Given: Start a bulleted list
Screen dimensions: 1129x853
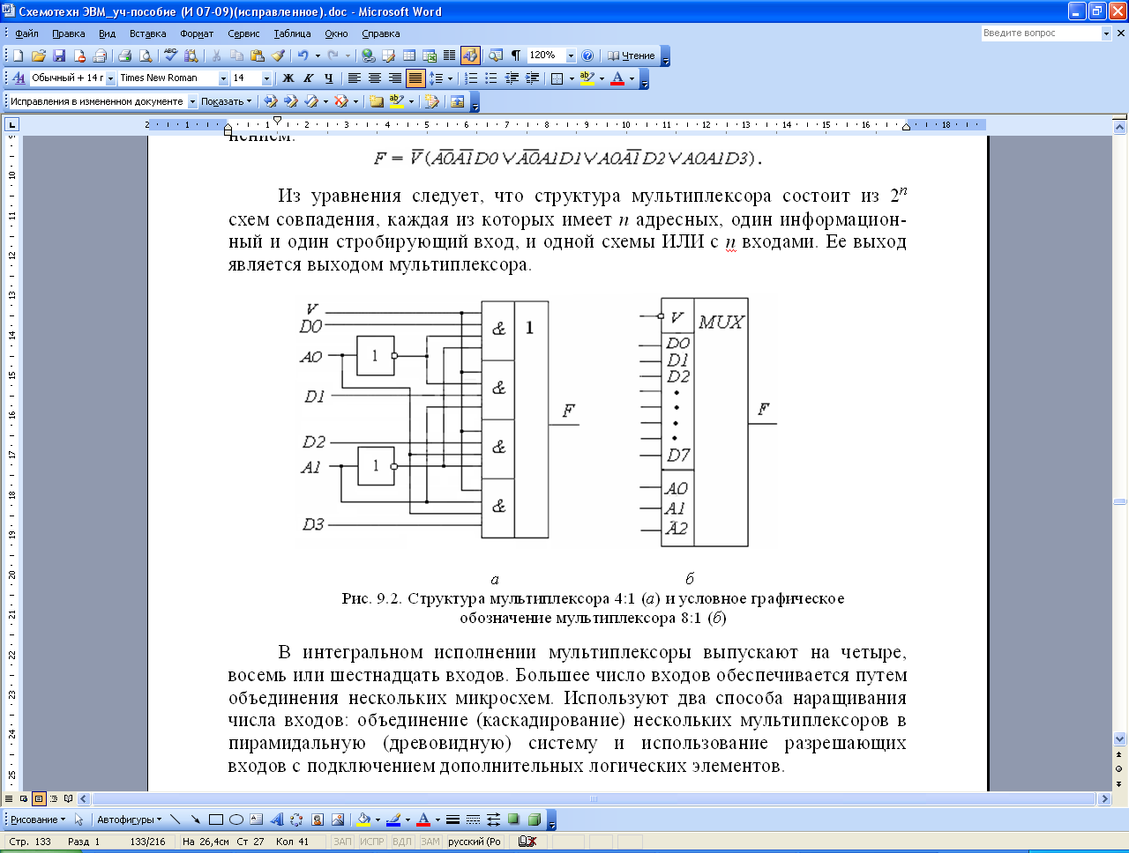Looking at the screenshot, I should (491, 78).
